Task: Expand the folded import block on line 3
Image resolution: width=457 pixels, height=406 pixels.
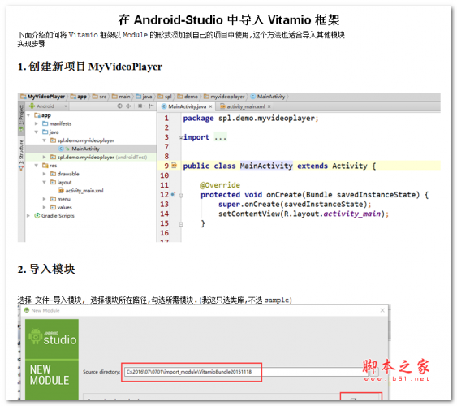Action: pyautogui.click(x=181, y=138)
